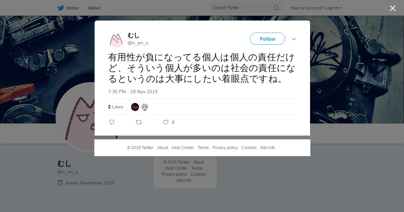This screenshot has height=212, width=404.
Task: Click the retweet arrows icon
Action: (139, 122)
